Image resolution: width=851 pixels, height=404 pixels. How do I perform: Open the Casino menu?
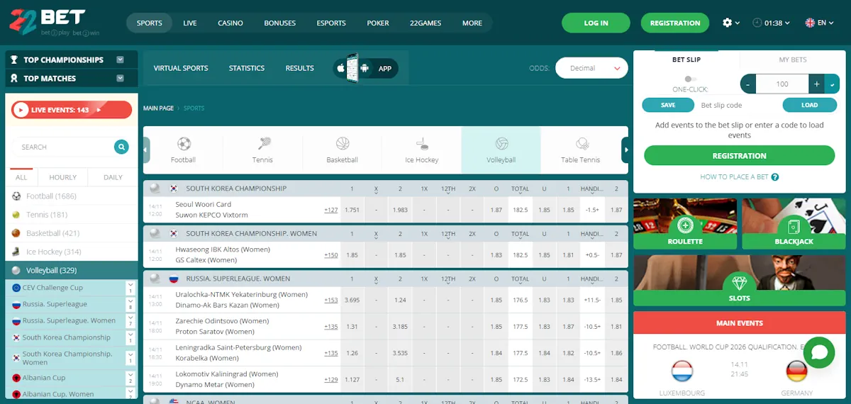(230, 23)
